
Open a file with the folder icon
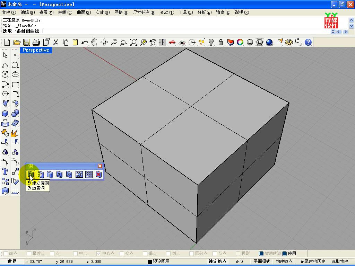[17, 42]
